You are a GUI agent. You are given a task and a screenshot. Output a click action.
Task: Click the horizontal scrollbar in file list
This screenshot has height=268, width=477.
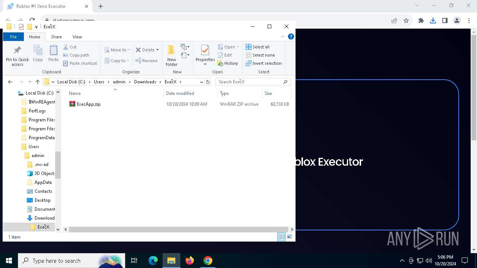[x=179, y=230]
